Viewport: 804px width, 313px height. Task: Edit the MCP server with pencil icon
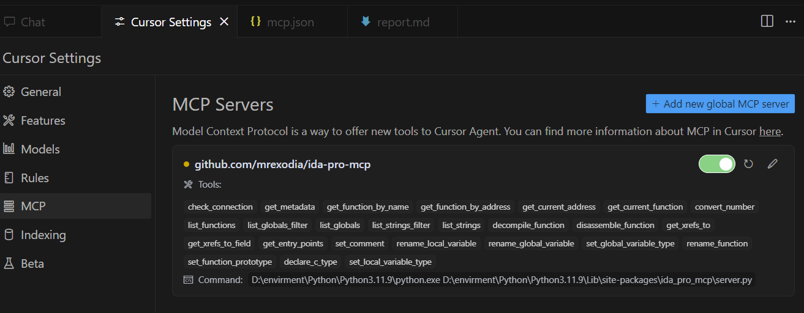click(x=773, y=164)
